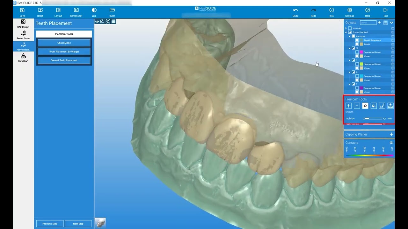Collapse the nested Imported node
Viewport: 408px width, 229px height.
pos(349,36)
